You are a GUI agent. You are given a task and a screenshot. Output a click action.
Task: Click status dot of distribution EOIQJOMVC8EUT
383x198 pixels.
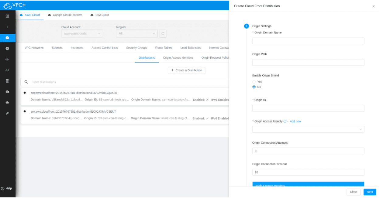[25, 111]
